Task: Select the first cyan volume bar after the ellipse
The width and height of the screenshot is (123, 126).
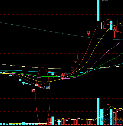Action: (x=53, y=121)
